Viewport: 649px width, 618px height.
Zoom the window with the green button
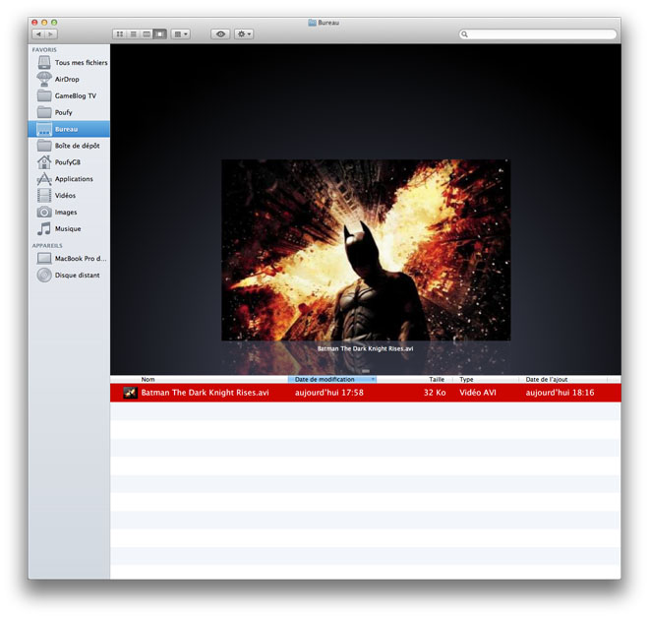(54, 23)
